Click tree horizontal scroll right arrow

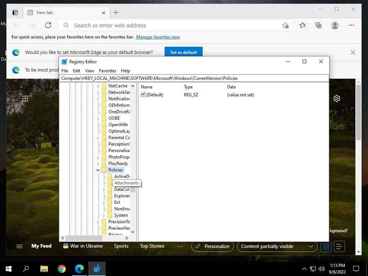point(127,238)
